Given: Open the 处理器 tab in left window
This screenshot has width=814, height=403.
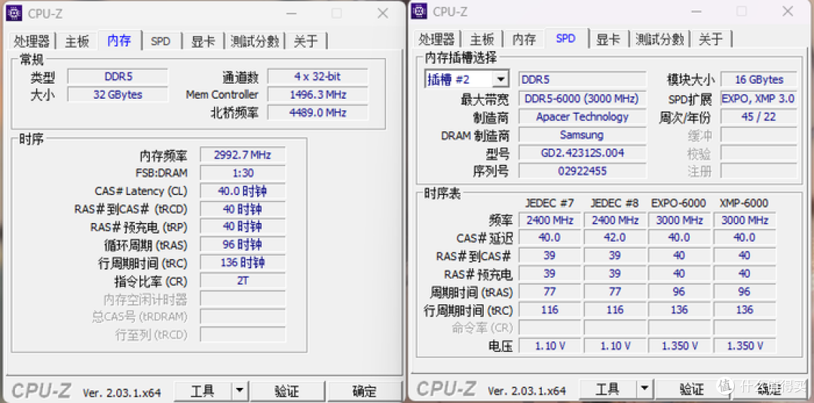Looking at the screenshot, I should point(31,41).
